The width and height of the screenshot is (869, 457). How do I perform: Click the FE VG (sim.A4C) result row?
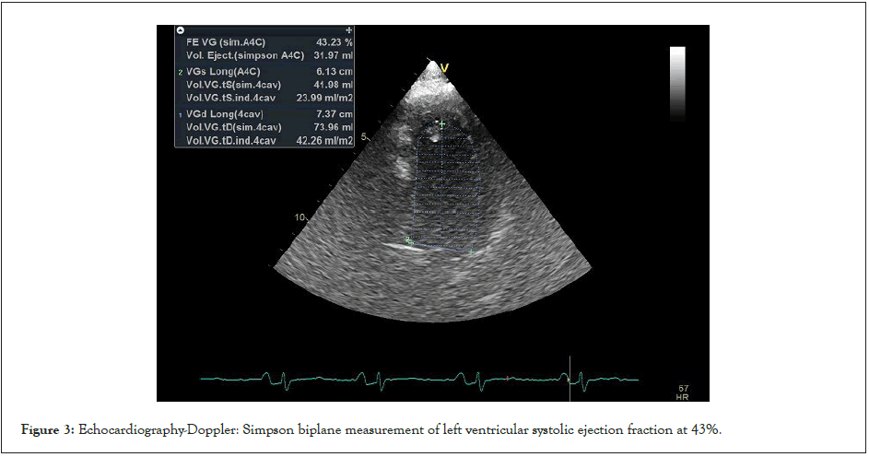[265, 43]
